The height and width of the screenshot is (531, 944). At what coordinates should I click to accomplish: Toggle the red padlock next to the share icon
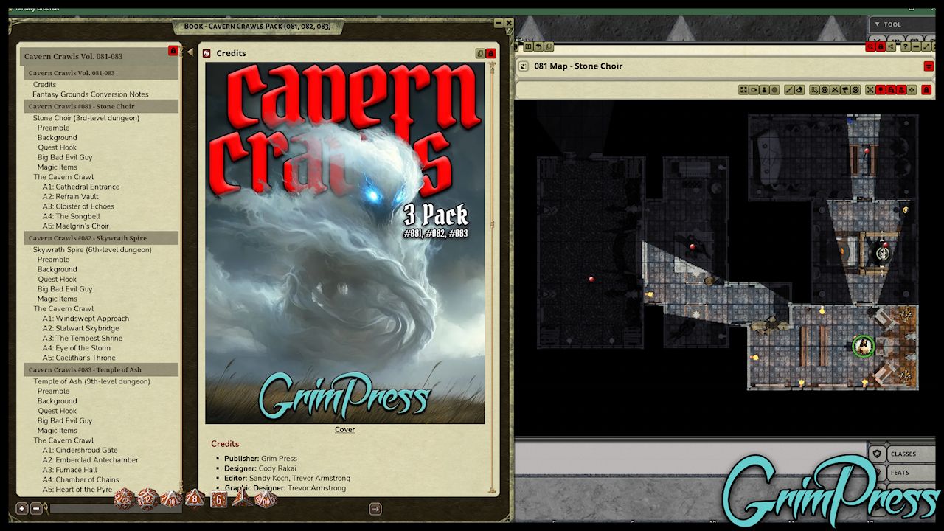tap(881, 46)
